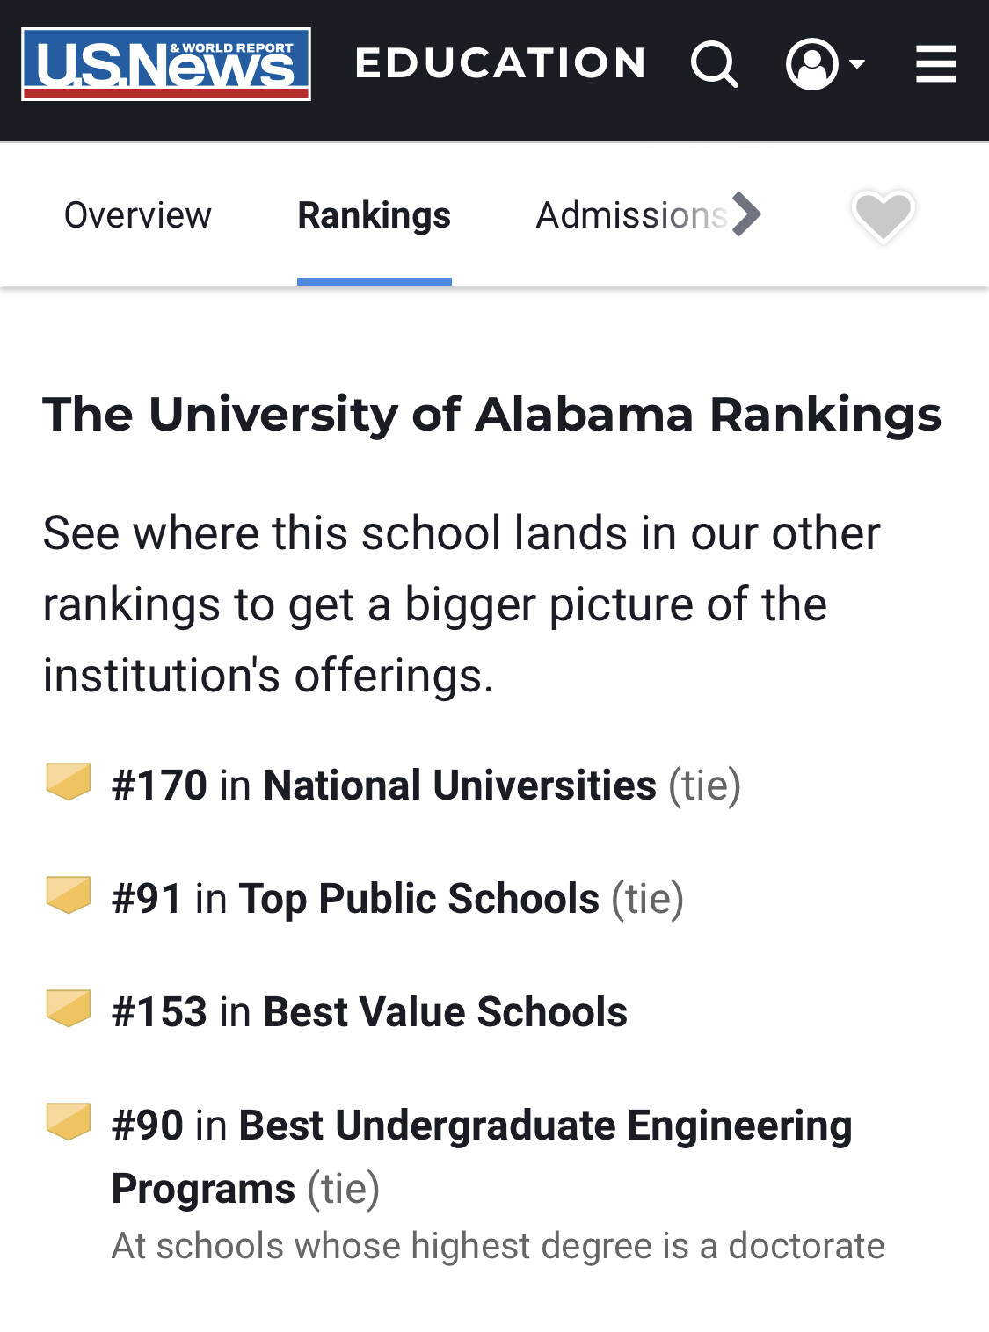Click the doctorate schools note text
The width and height of the screenshot is (989, 1332).
498,1246
